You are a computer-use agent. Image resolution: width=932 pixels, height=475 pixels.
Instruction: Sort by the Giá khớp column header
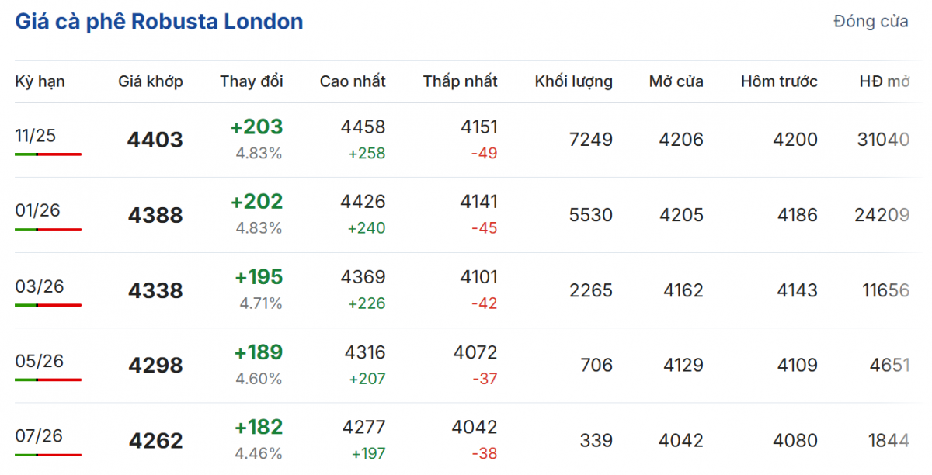pyautogui.click(x=151, y=81)
